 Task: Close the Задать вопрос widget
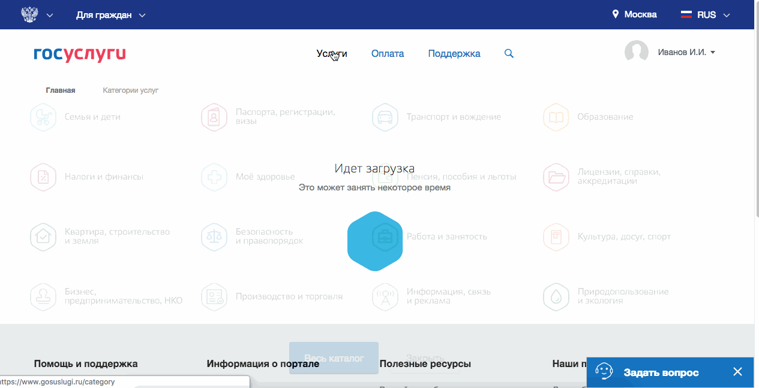tap(737, 372)
